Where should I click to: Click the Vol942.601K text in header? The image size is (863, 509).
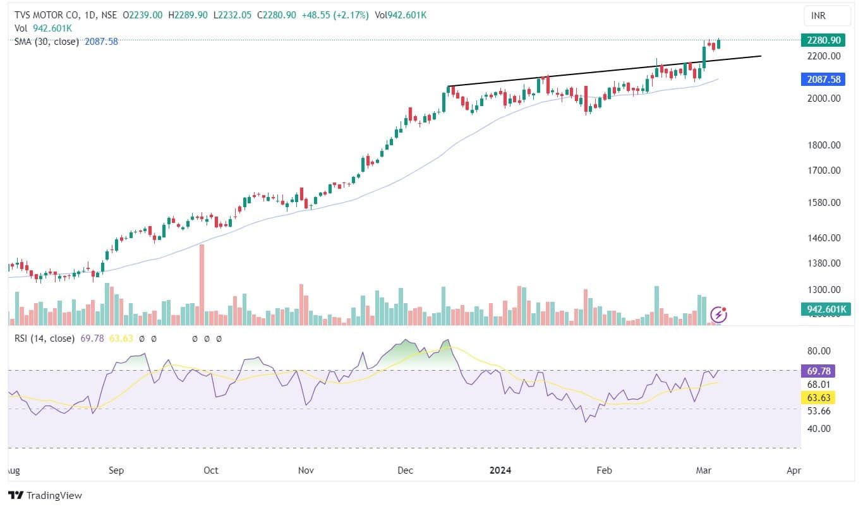[401, 14]
